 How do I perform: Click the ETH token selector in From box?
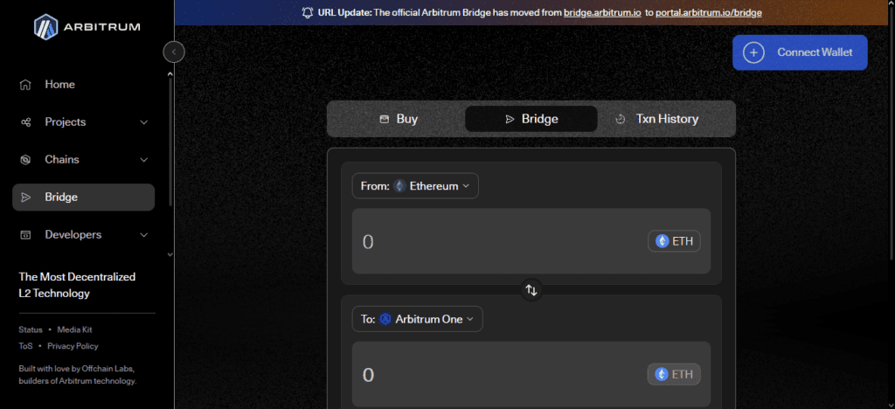coord(674,241)
